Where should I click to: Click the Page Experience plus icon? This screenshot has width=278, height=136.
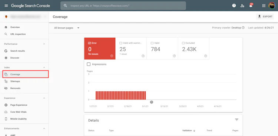coord(6,105)
